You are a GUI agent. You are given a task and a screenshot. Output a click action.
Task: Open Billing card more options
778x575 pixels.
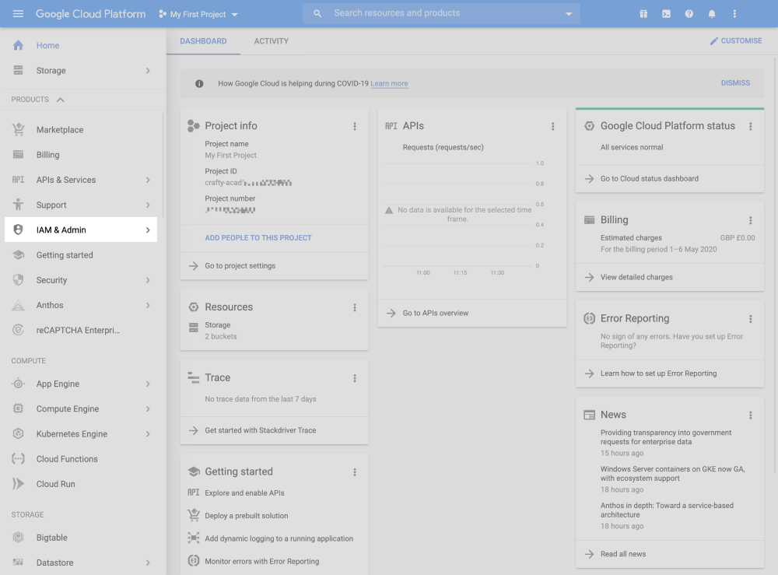(751, 220)
